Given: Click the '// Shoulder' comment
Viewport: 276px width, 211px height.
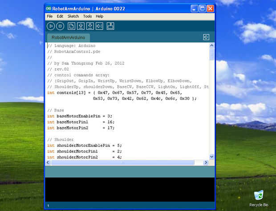Looking at the screenshot, I should coord(61,140).
